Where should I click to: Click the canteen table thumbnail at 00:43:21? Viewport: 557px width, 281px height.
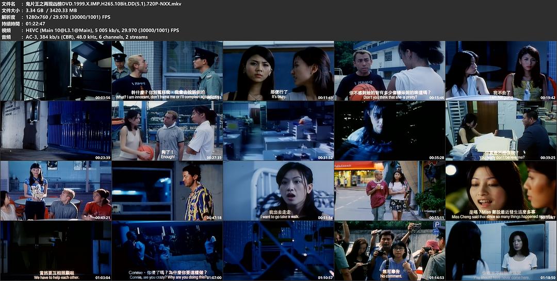[56, 191]
